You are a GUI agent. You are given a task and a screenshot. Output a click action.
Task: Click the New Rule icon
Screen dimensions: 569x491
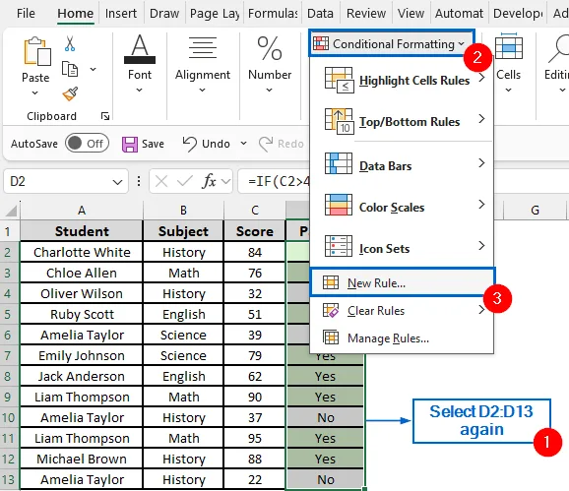(331, 282)
